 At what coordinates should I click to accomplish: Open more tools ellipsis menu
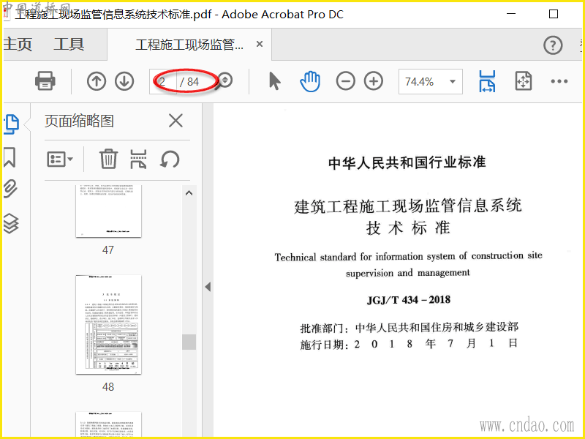(559, 81)
